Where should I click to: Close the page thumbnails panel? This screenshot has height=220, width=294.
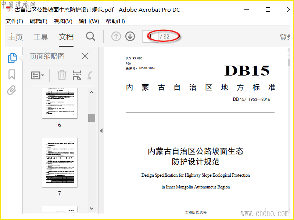coord(85,56)
